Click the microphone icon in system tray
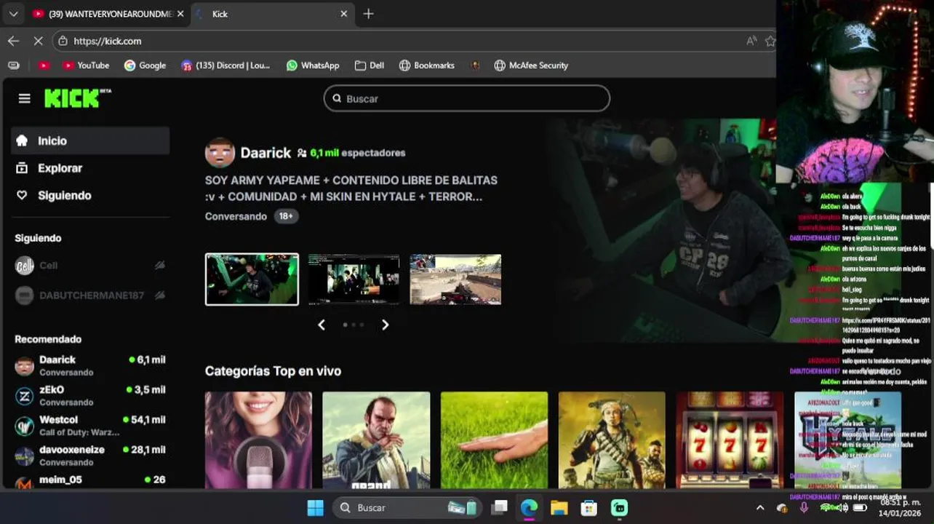 (804, 507)
